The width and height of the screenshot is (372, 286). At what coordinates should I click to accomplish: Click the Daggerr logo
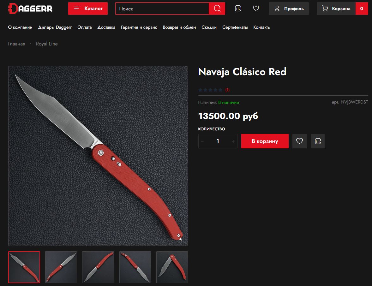click(x=30, y=9)
